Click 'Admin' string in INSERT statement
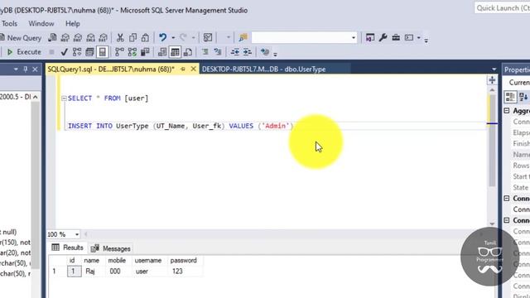 coord(276,126)
